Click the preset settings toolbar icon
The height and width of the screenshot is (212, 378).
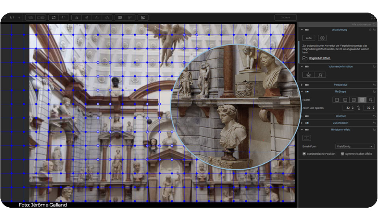click(x=143, y=18)
